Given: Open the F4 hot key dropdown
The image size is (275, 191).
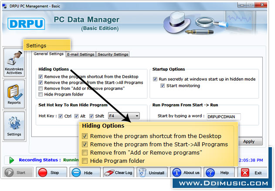Looking at the screenshot, I should click(x=124, y=115).
